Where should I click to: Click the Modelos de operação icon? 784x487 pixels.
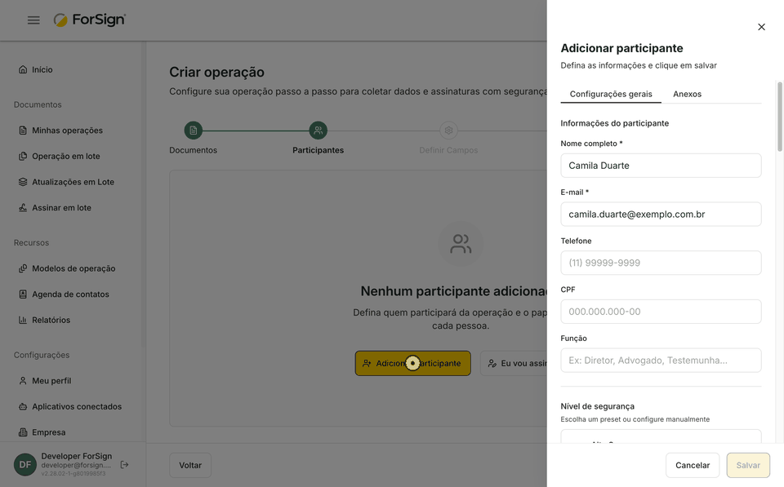23,268
